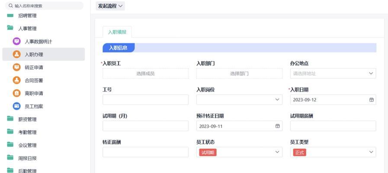Click the 合同签署 stamp icon

click(x=16, y=80)
